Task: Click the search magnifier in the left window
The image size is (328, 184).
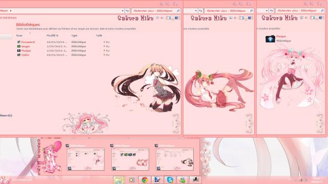Action: click(178, 11)
